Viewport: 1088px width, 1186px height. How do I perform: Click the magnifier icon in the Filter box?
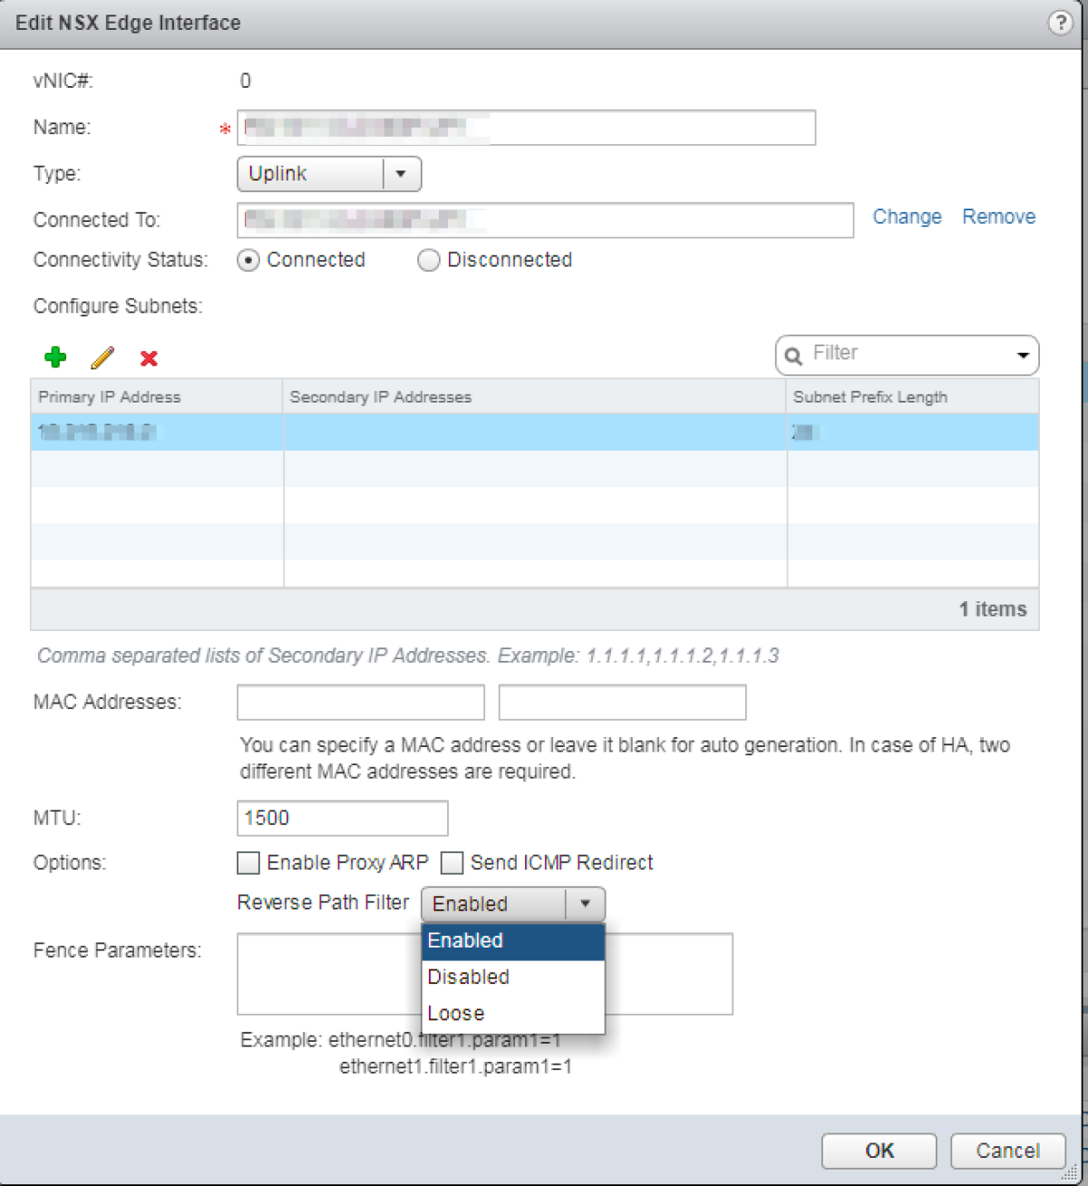pos(793,355)
